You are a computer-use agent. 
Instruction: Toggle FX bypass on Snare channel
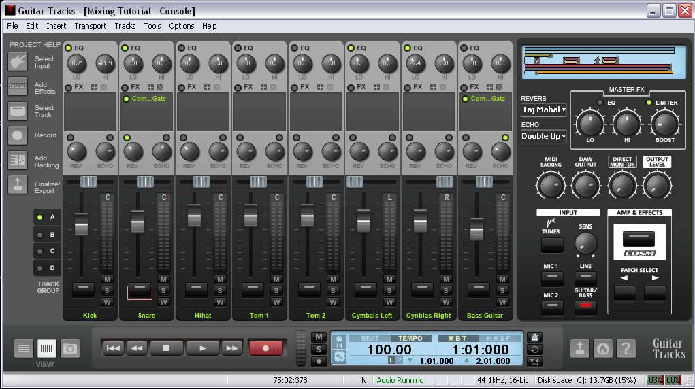[x=125, y=88]
